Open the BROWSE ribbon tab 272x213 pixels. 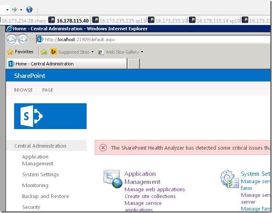tap(23, 90)
